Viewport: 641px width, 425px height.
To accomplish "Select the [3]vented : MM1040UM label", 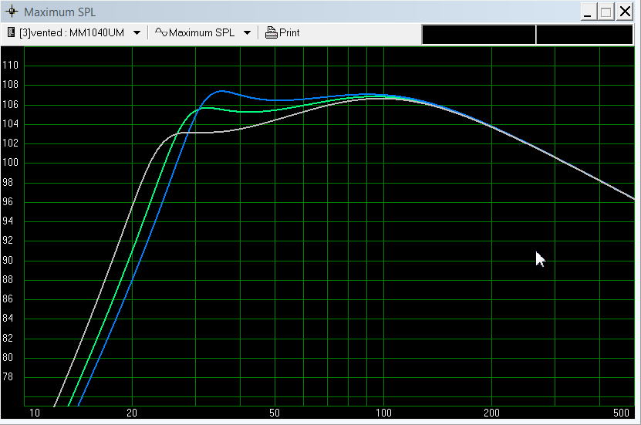I will coord(72,32).
